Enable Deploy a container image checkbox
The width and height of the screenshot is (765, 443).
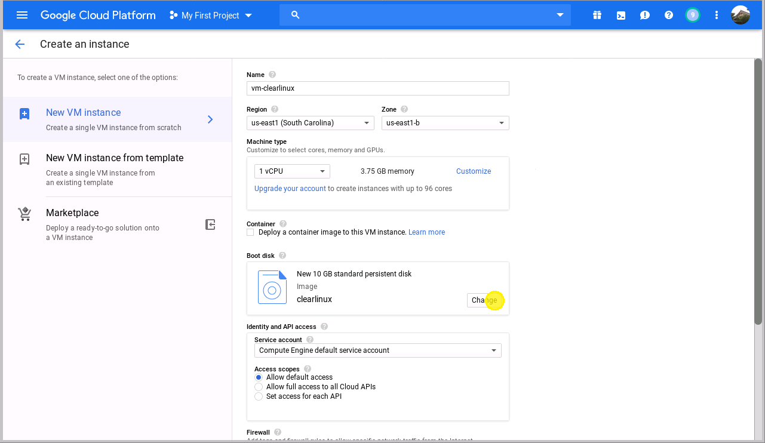(250, 232)
